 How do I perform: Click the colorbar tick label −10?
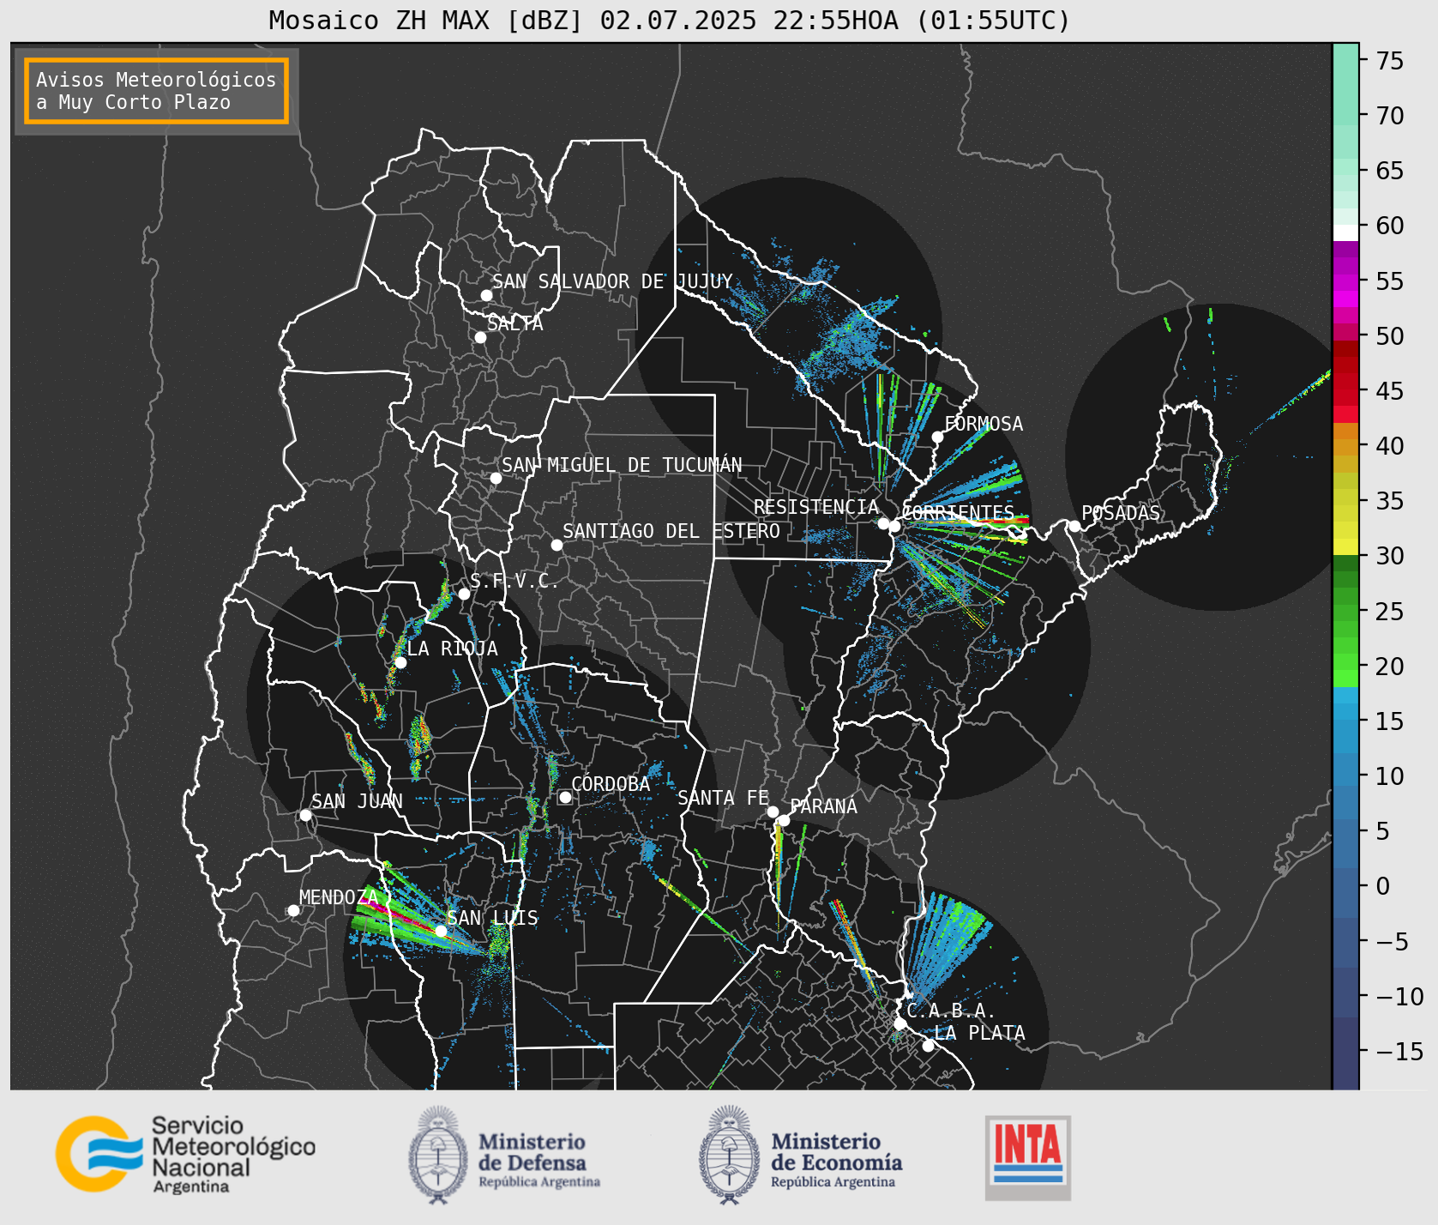[1400, 997]
